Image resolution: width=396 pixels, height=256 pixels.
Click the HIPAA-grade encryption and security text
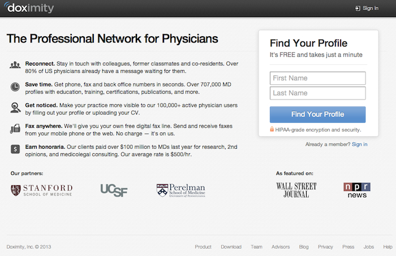tap(318, 129)
